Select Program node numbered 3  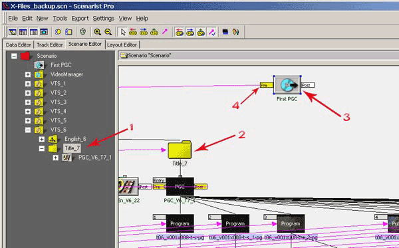point(291,223)
